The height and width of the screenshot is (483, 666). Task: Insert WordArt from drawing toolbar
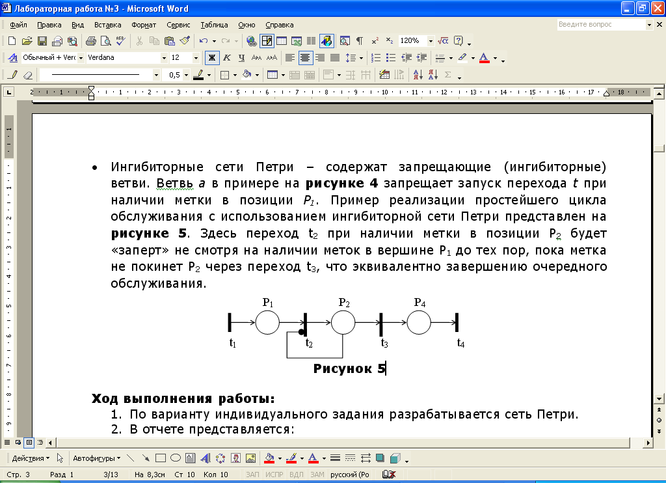pos(205,458)
